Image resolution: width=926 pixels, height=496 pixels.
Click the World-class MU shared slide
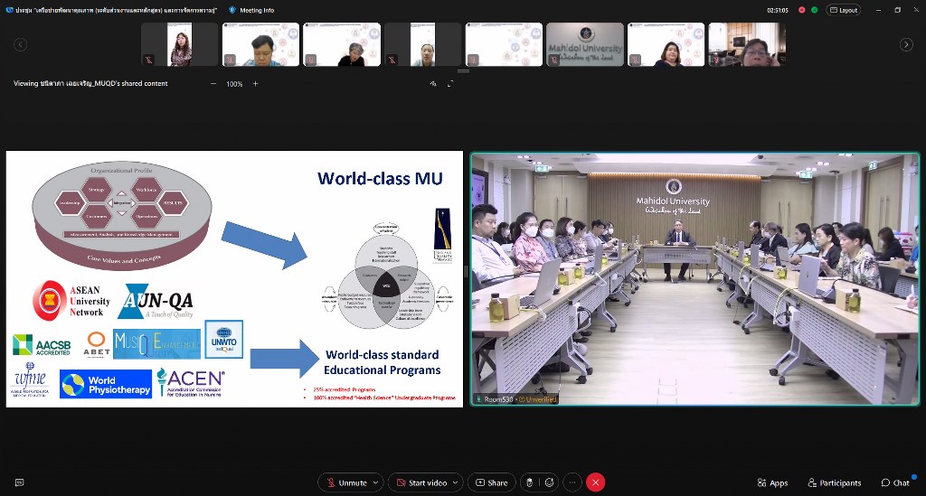coord(234,279)
